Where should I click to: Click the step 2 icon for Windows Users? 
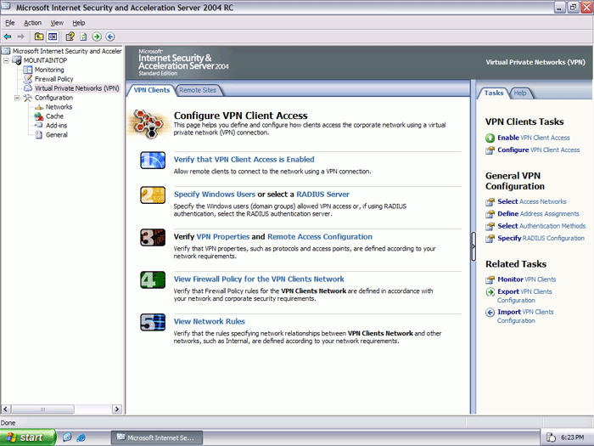153,195
